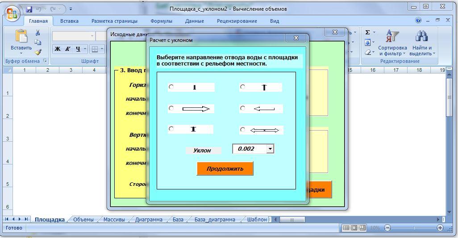Open the Clipboard group dialog launcher
Screen dimensions: 458x238
[45, 61]
